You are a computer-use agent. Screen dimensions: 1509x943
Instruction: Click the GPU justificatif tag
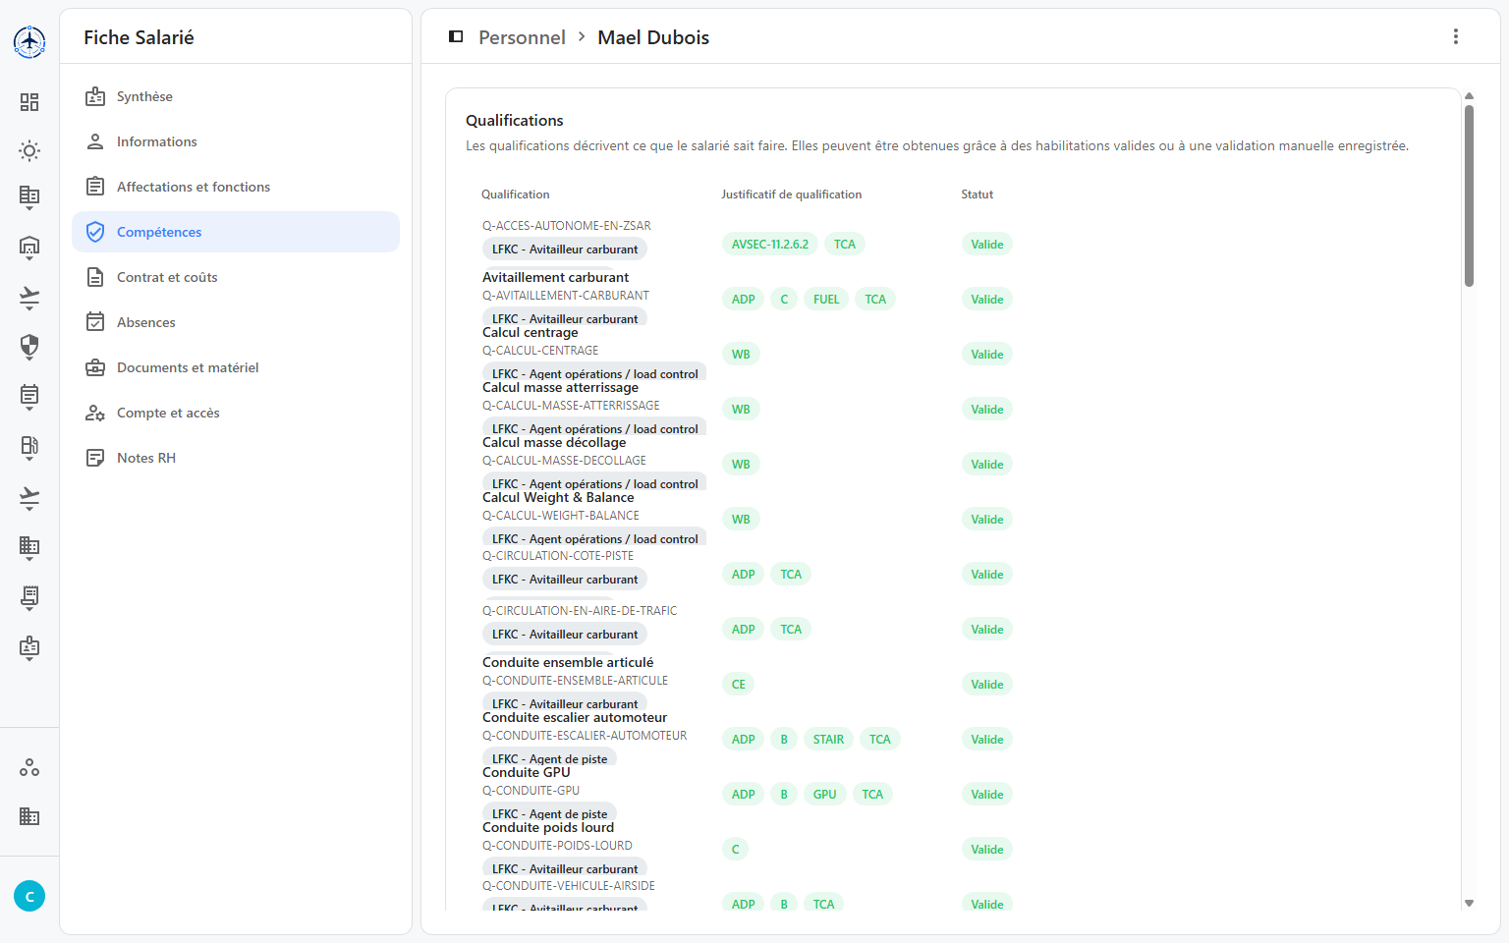tap(825, 795)
